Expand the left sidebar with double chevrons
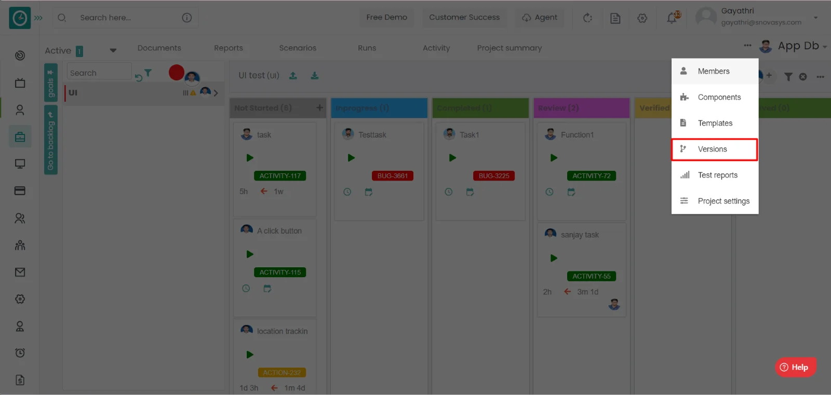This screenshot has height=395, width=831. tap(38, 18)
